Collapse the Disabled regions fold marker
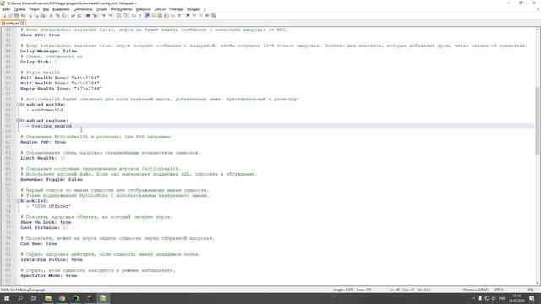This screenshot has height=304, width=541. click(x=19, y=121)
